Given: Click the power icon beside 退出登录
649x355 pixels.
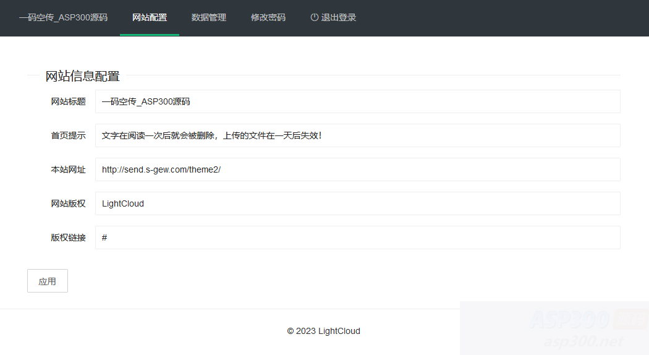Looking at the screenshot, I should [314, 17].
